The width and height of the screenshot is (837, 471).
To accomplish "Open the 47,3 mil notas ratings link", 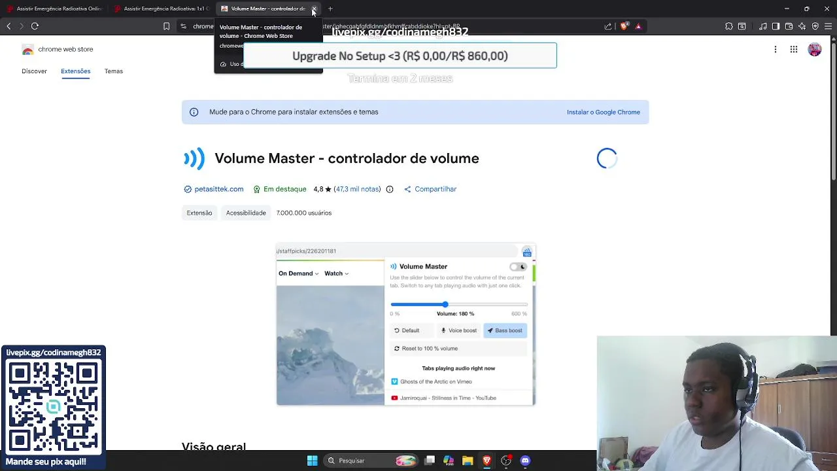I will click(x=357, y=189).
